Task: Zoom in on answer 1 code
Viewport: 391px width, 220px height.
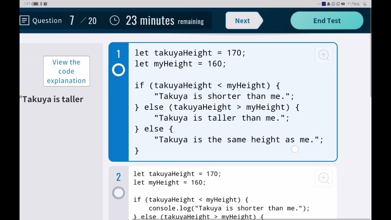Action: (x=323, y=55)
